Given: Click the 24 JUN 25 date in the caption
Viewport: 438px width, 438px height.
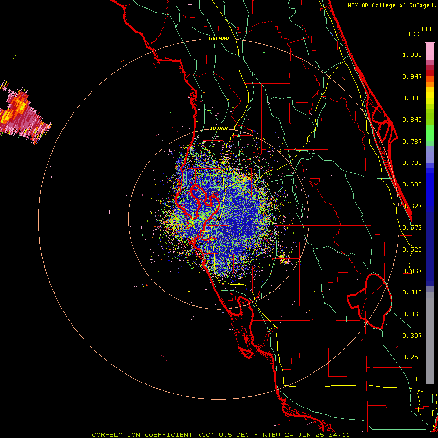Looking at the screenshot, I should coord(305,435).
